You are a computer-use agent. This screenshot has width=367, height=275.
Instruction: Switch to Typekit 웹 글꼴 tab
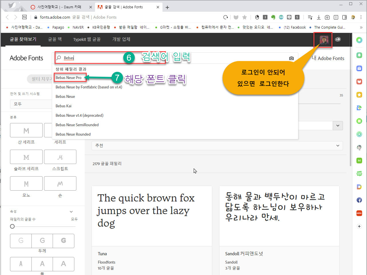(x=87, y=39)
